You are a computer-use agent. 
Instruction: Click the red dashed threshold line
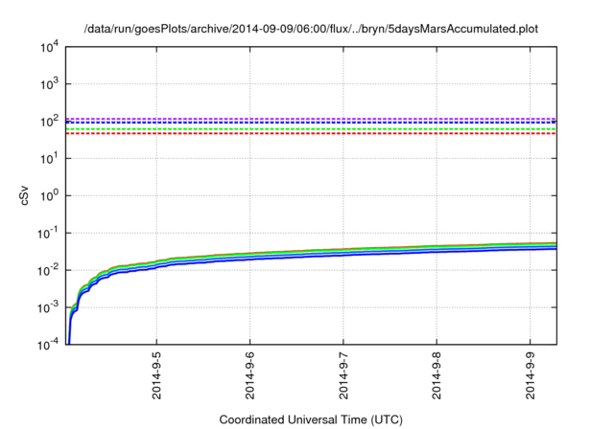pyautogui.click(x=311, y=134)
